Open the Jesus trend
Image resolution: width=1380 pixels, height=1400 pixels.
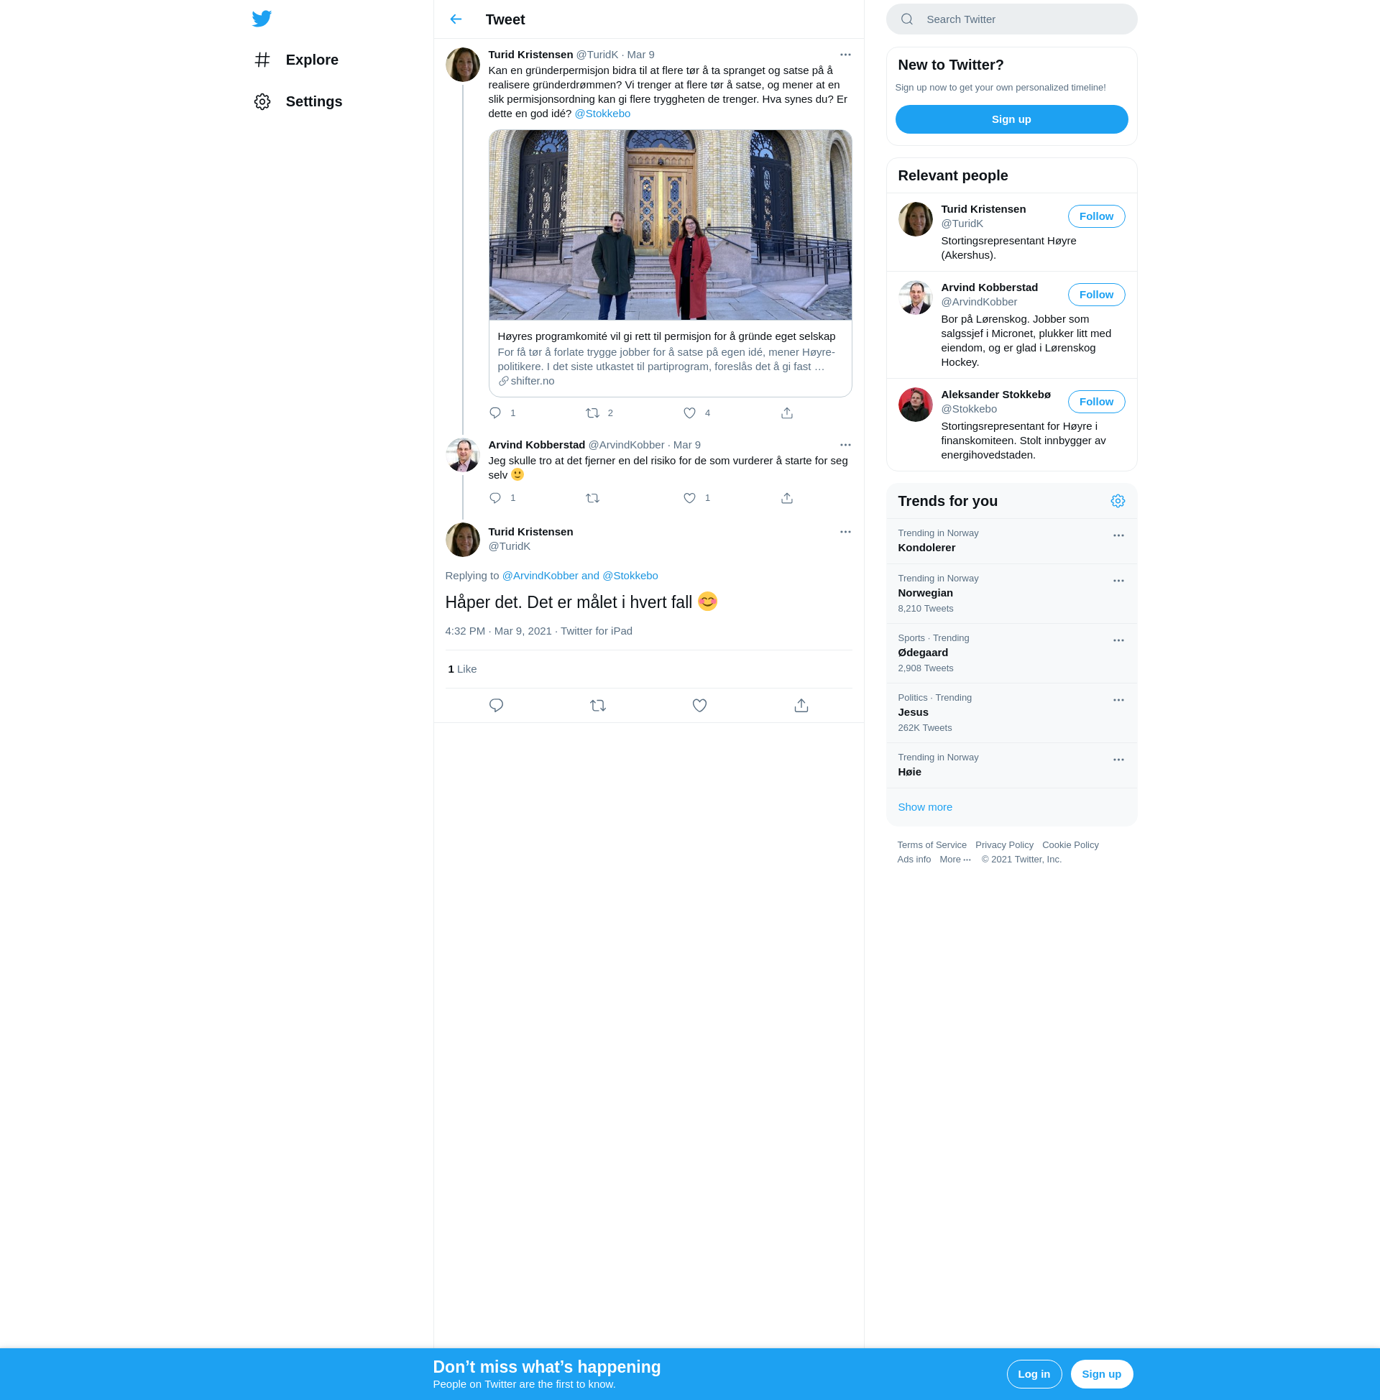[x=1011, y=713]
